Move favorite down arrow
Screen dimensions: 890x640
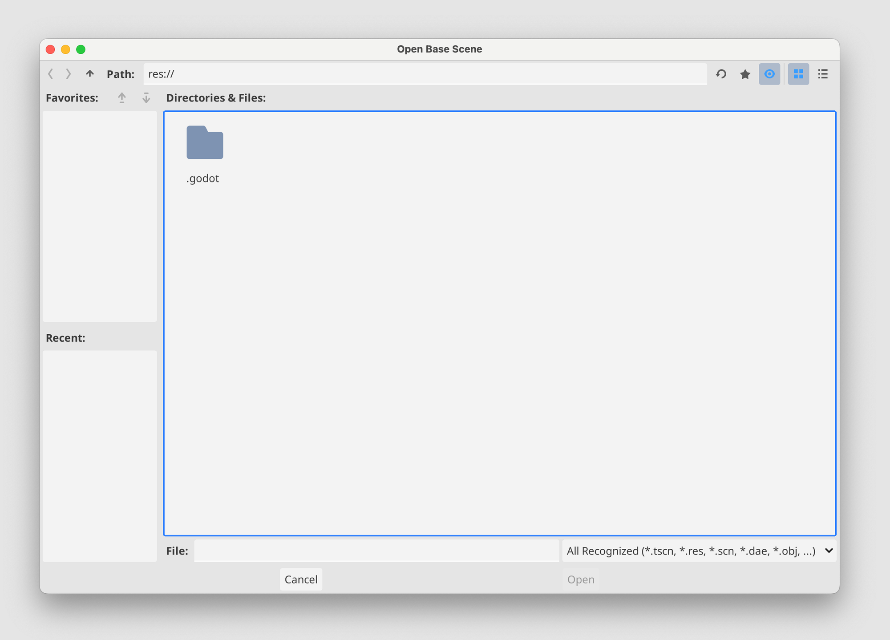tap(146, 98)
